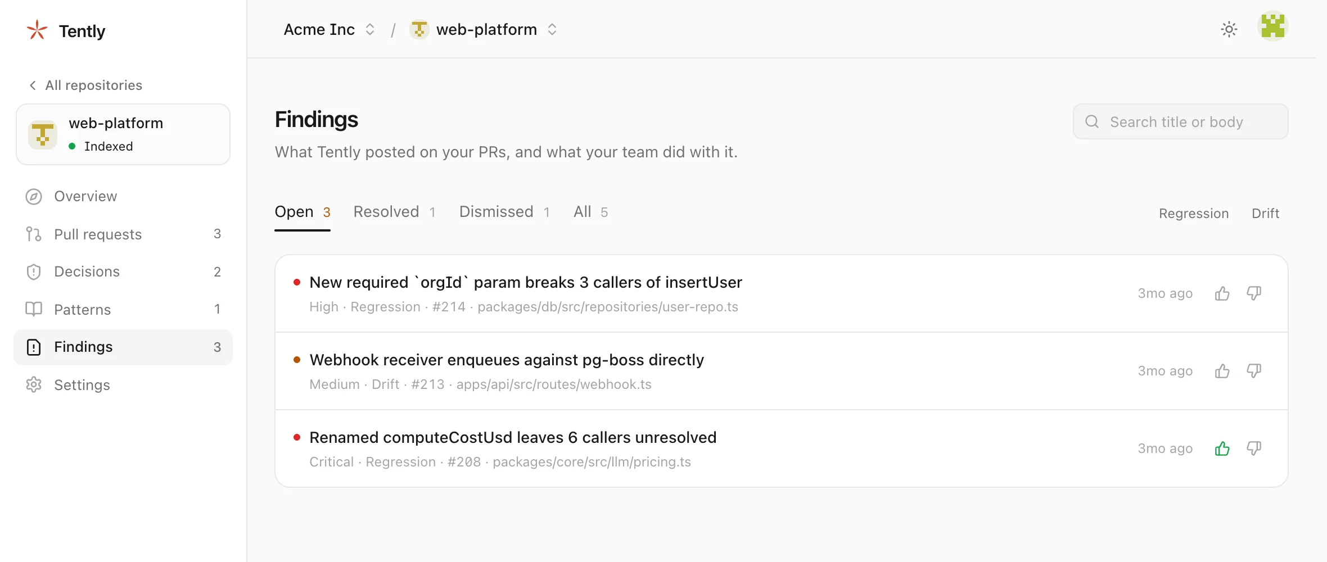1327x562 pixels.
Task: Open the Renamed computeCostUsd finding
Action: pyautogui.click(x=513, y=437)
